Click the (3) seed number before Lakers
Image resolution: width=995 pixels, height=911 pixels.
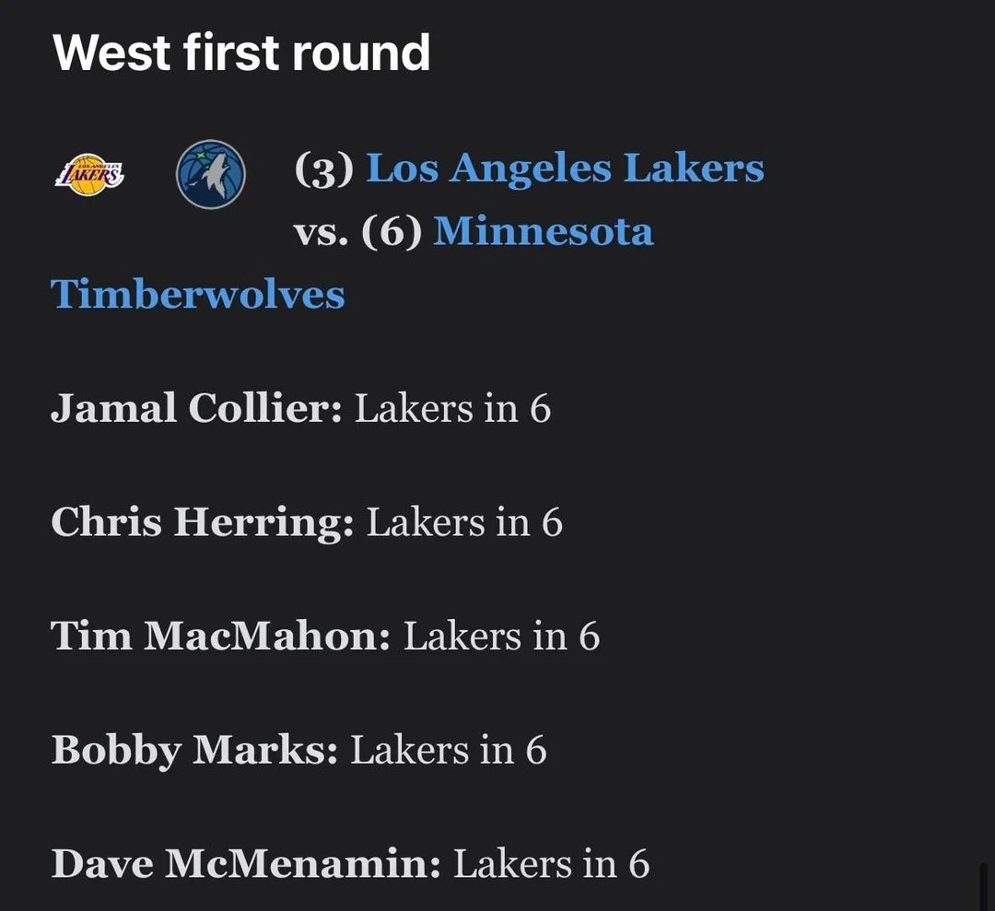point(324,169)
